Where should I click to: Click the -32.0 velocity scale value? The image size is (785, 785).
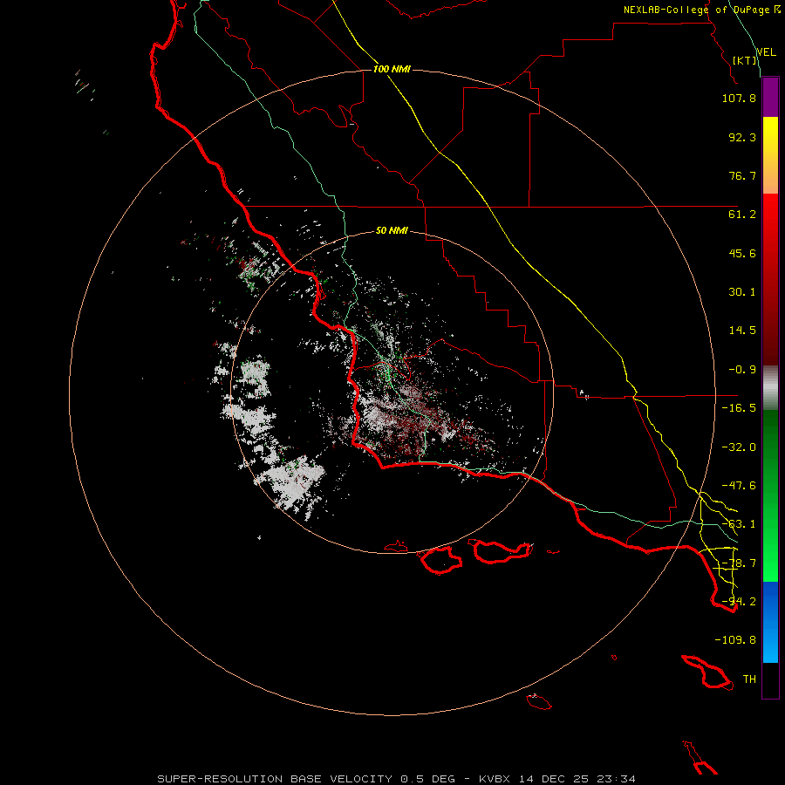[739, 447]
